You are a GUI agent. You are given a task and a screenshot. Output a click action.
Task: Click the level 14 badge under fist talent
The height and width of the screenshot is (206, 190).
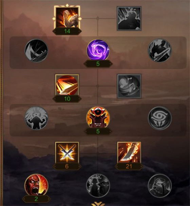[67, 31]
